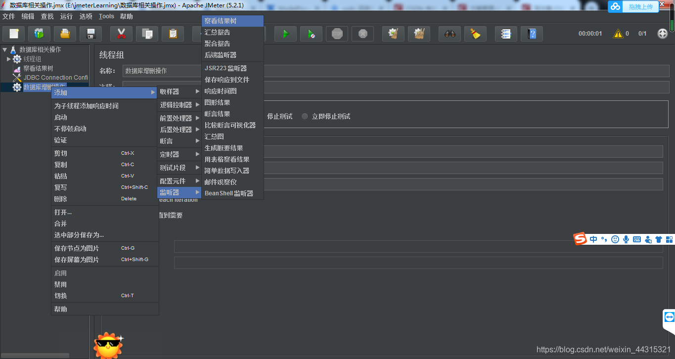Click the Sogou toolbox grid icon

coord(670,239)
